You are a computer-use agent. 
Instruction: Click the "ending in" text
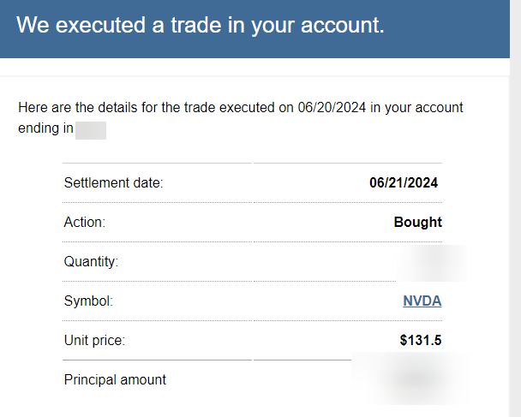(x=44, y=128)
